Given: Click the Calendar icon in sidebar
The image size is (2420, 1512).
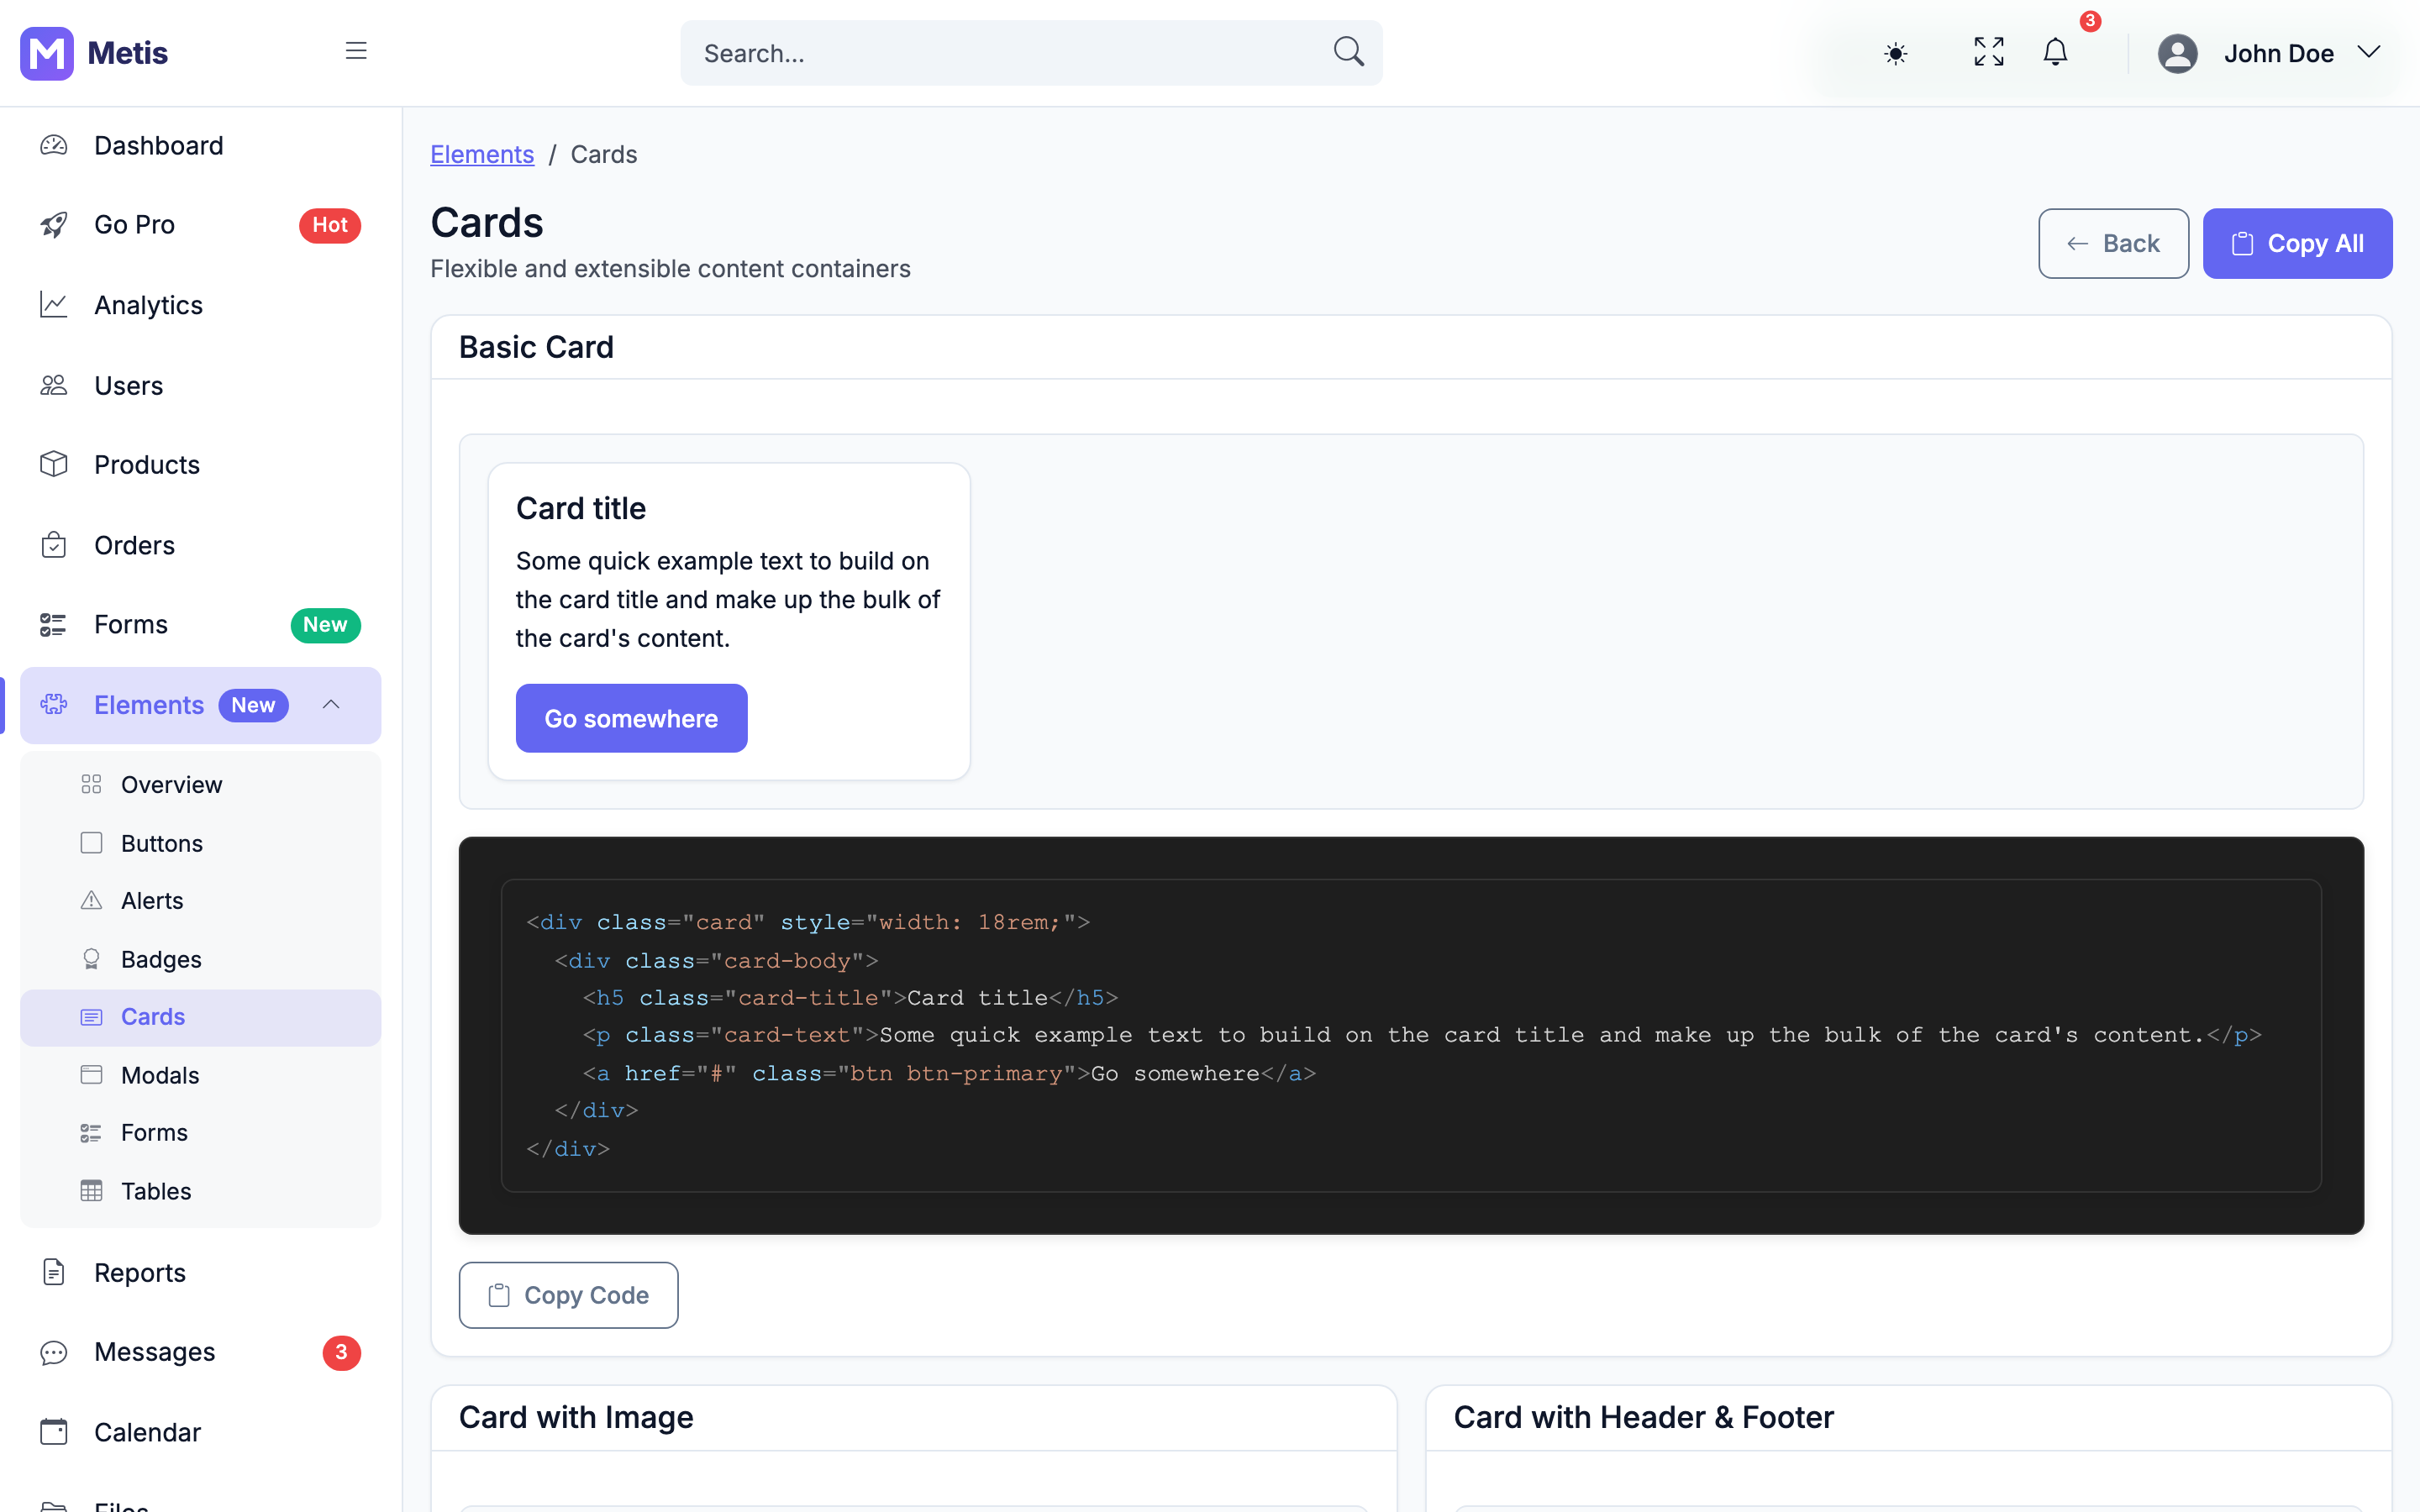Looking at the screenshot, I should coord(54,1432).
